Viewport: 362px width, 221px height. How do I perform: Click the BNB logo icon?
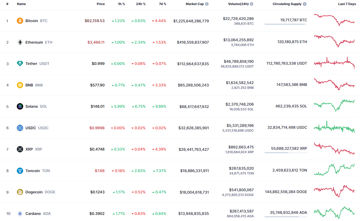pos(20,85)
